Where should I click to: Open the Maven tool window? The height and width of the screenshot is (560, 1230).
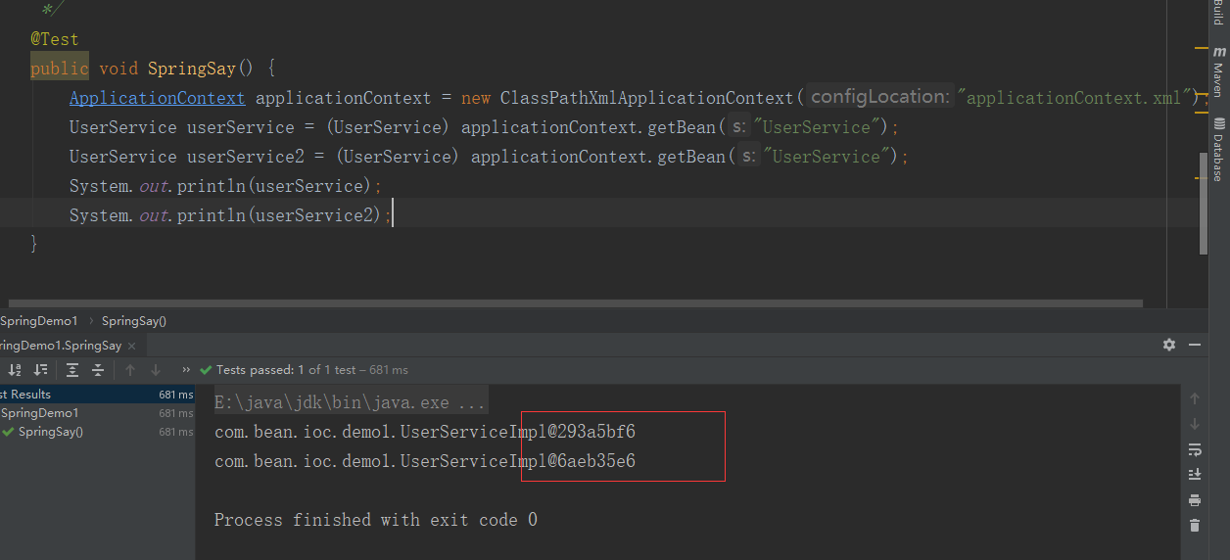pos(1218,72)
